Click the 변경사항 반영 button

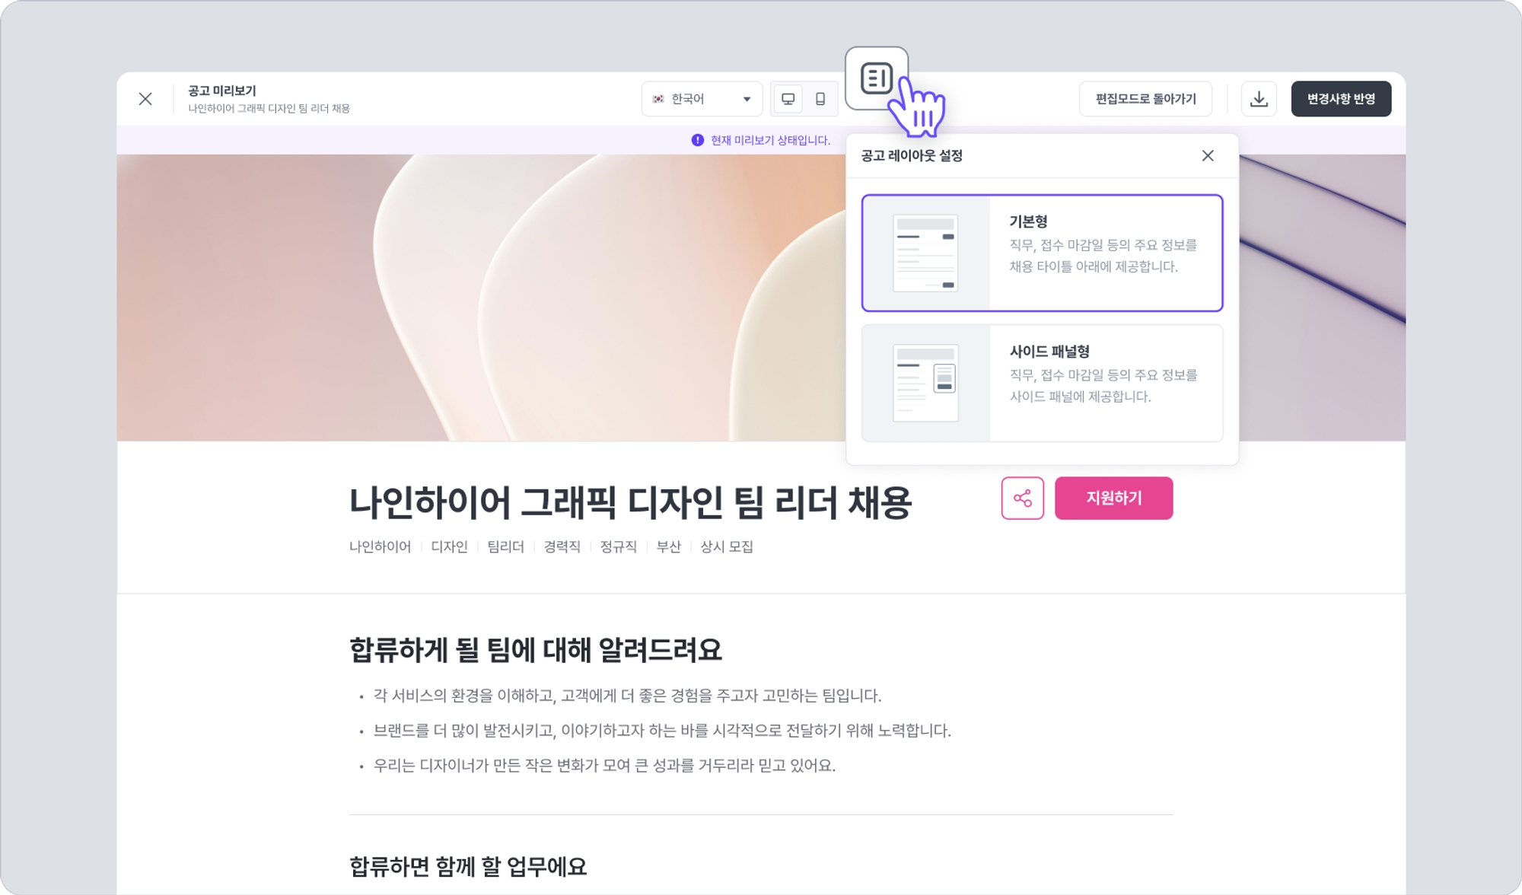coord(1341,99)
